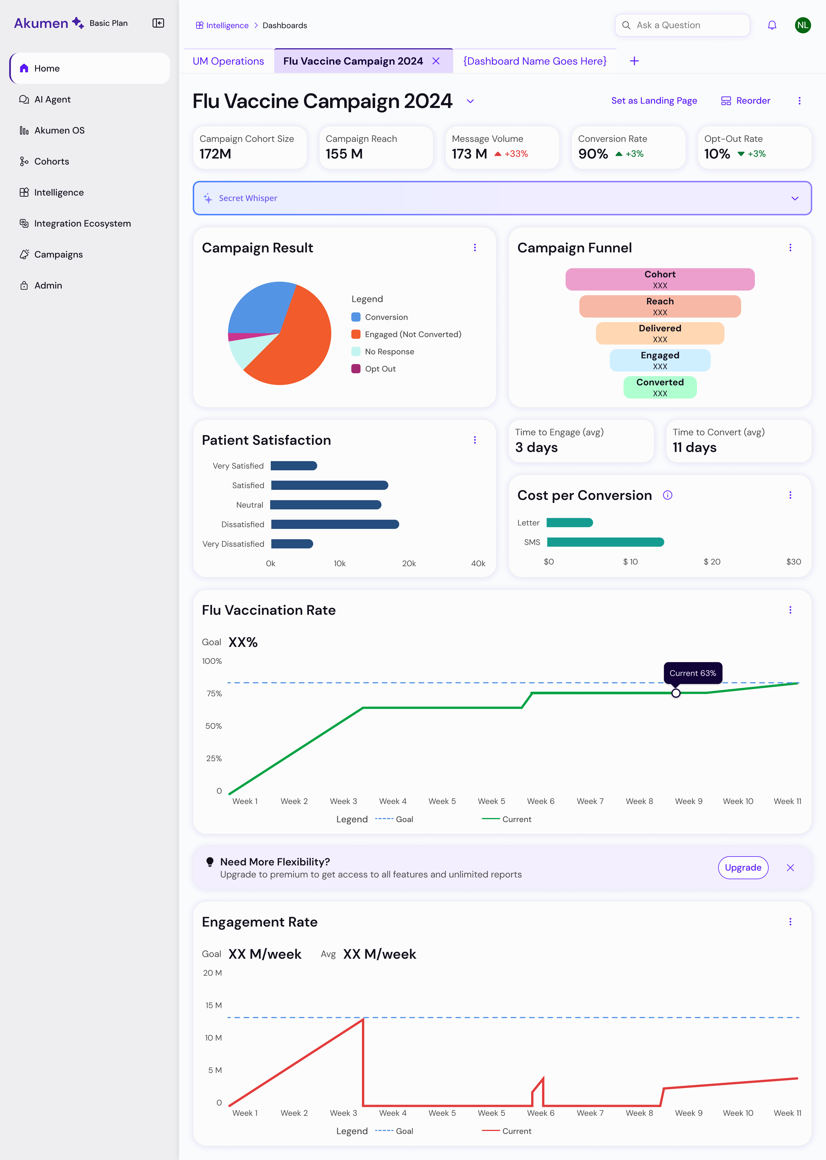This screenshot has height=1160, width=826.
Task: Click the Secret Whisper sparkle icon
Action: pos(208,198)
